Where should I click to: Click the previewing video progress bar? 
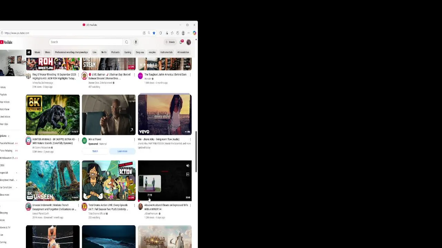(165, 200)
